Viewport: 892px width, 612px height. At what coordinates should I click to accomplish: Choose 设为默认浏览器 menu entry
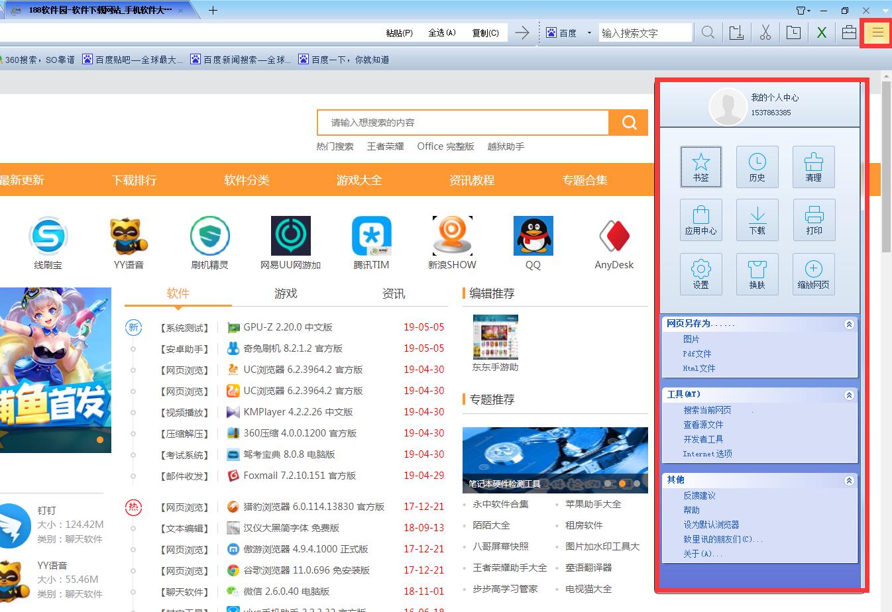711,525
